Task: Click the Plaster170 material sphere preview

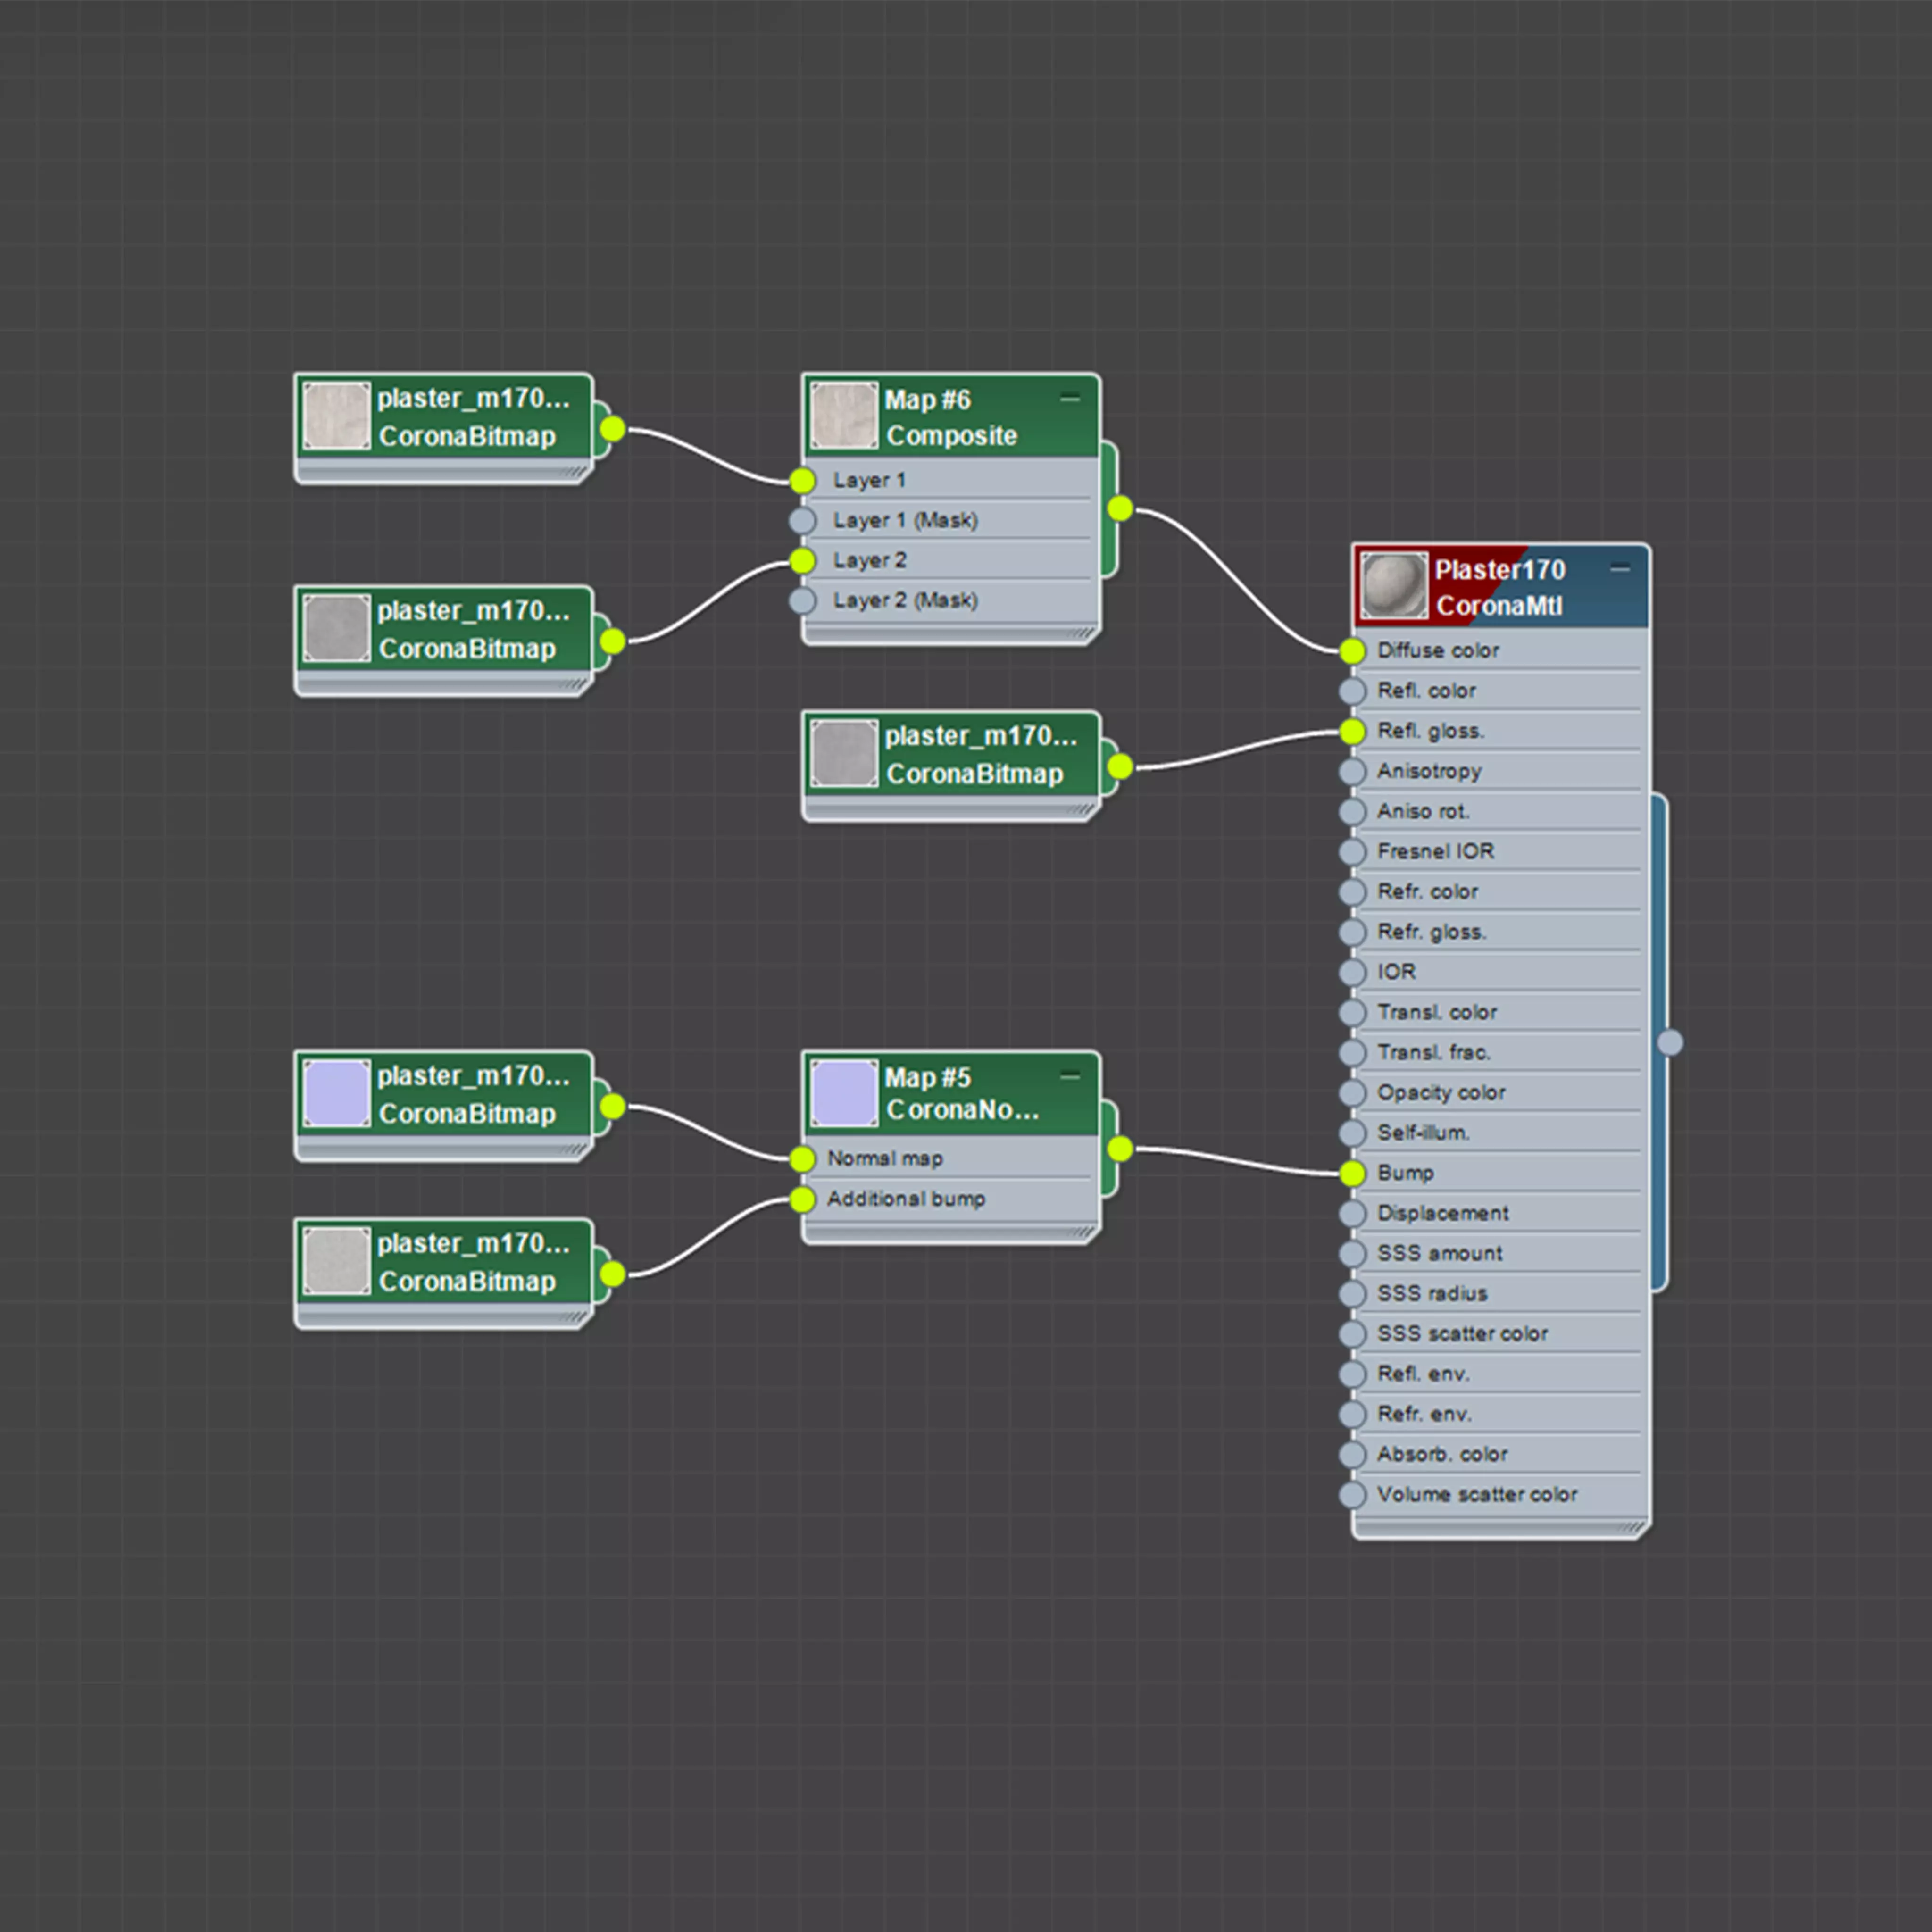Action: [1394, 587]
